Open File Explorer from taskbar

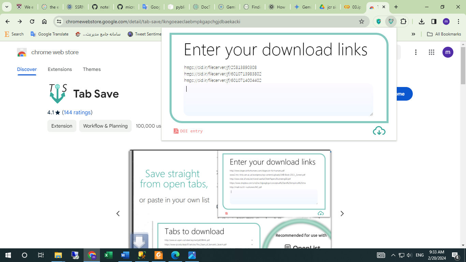click(58, 255)
